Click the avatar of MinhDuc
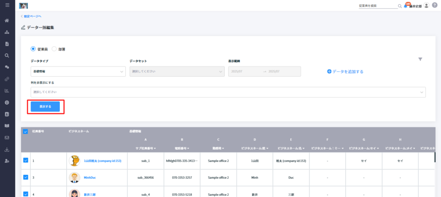Viewport: 441px width, 197px height. point(75,178)
